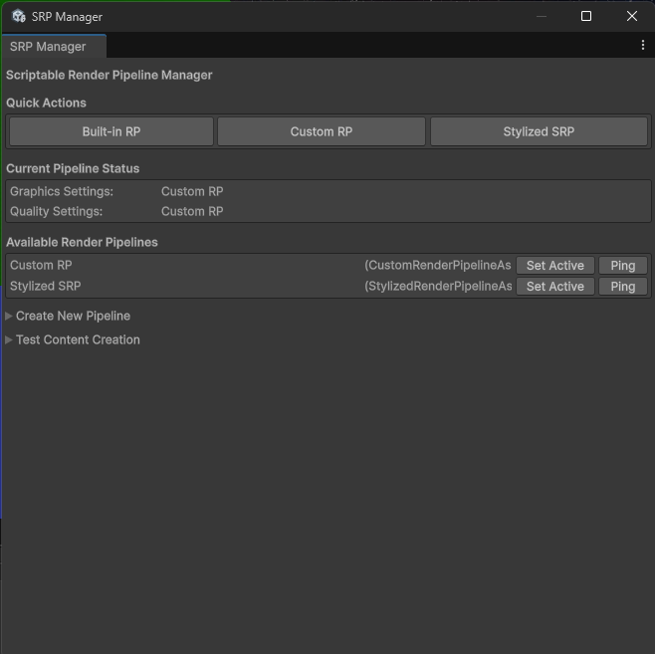Select Stylized SRP row in Available Render Pipelines

(x=46, y=287)
